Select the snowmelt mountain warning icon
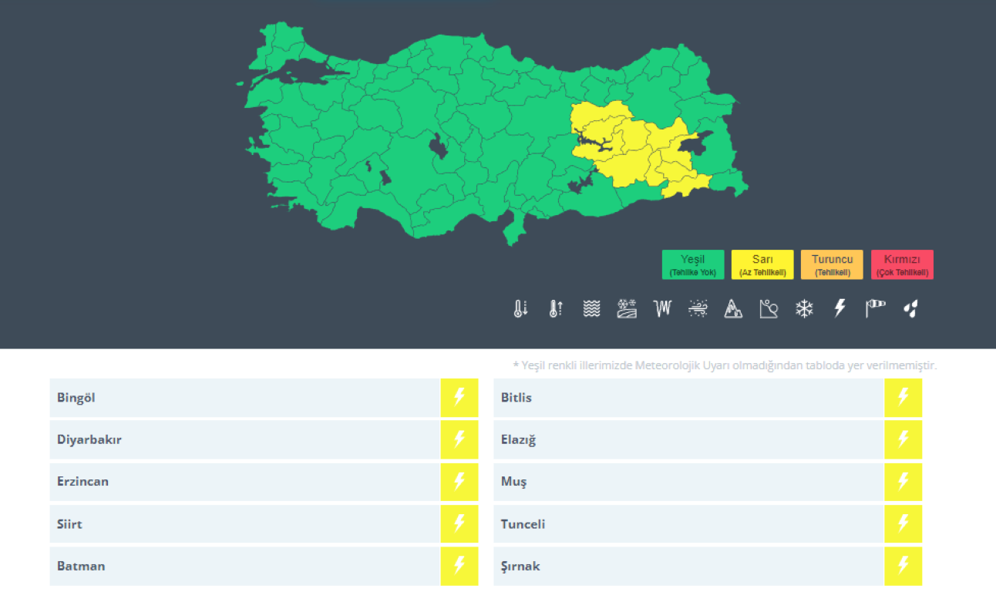This screenshot has height=592, width=996. pos(733,309)
